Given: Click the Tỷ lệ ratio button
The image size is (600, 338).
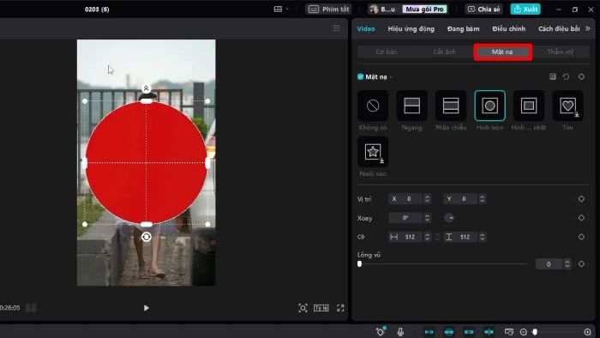Looking at the screenshot, I should [x=321, y=308].
